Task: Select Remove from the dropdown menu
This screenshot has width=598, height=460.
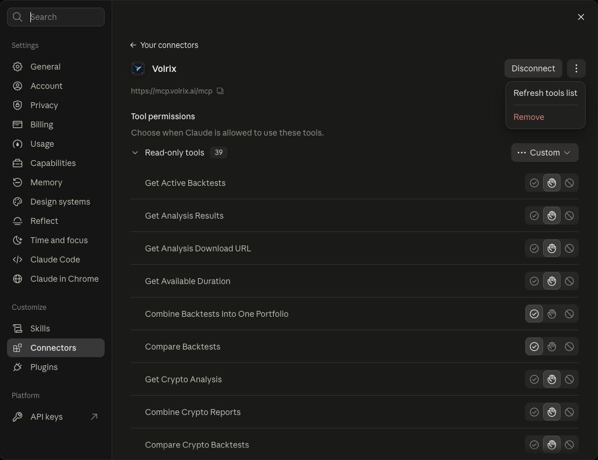Action: pos(545,117)
